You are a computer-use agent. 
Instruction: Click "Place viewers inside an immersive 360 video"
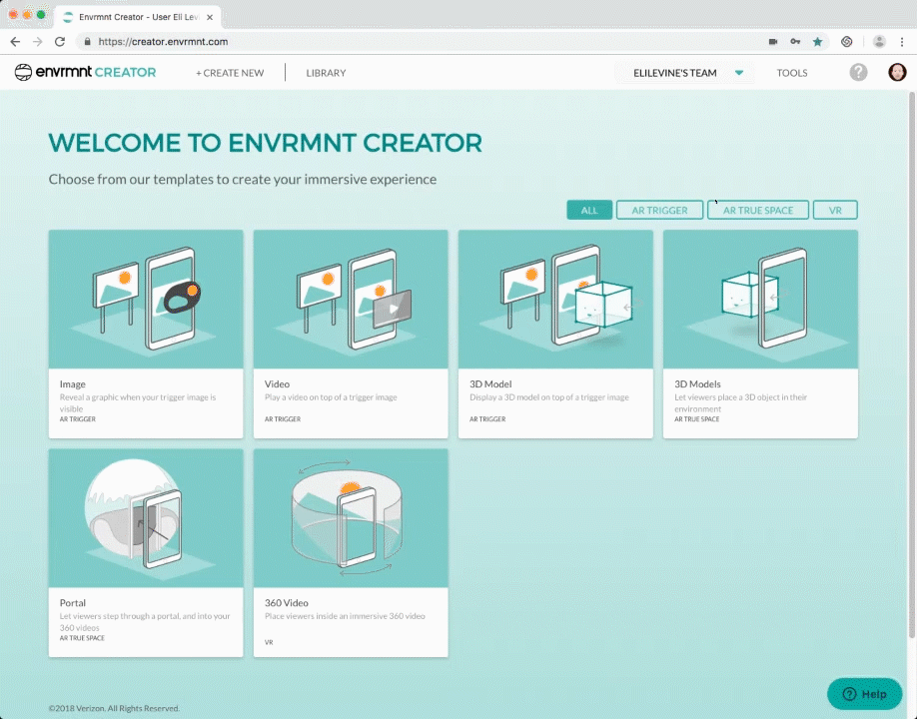[x=345, y=616]
